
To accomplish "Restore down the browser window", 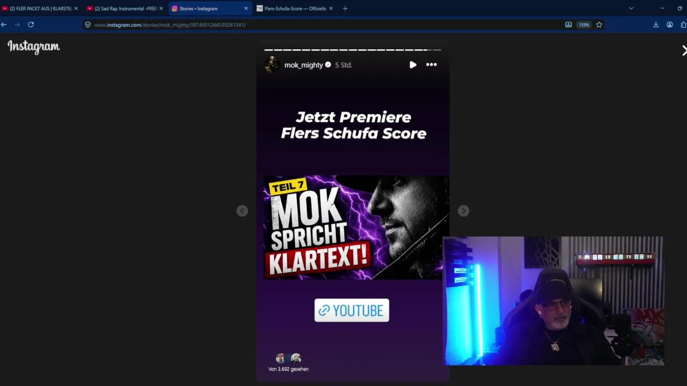I will coord(679,9).
